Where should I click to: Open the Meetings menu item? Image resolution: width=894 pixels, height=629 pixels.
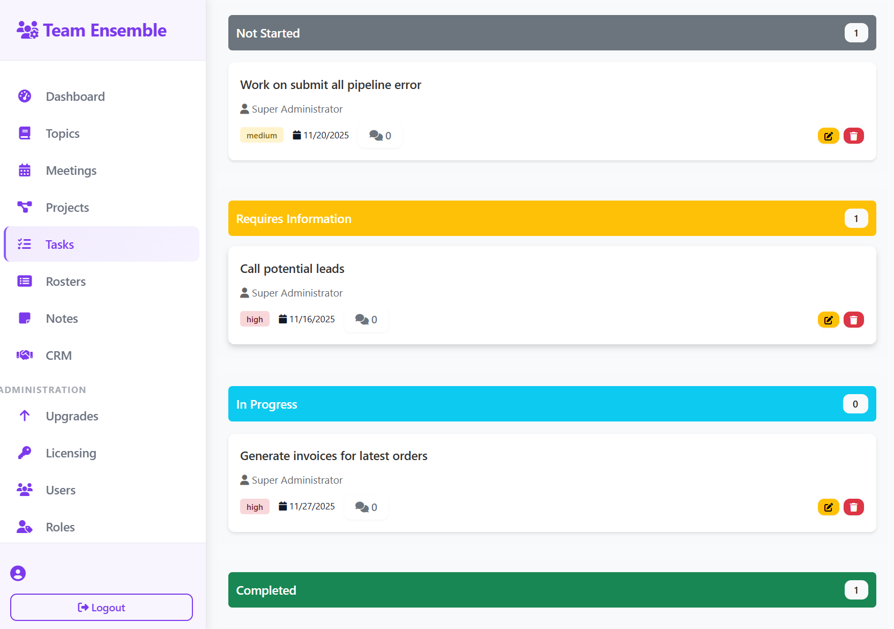point(71,171)
